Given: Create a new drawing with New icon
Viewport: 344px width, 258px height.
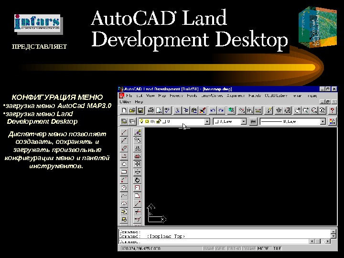Looking at the screenshot, I should point(124,110).
